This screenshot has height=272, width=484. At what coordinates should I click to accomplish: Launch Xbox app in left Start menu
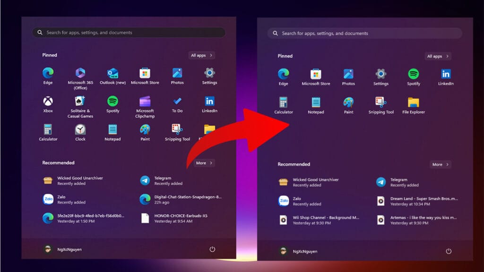pos(48,104)
